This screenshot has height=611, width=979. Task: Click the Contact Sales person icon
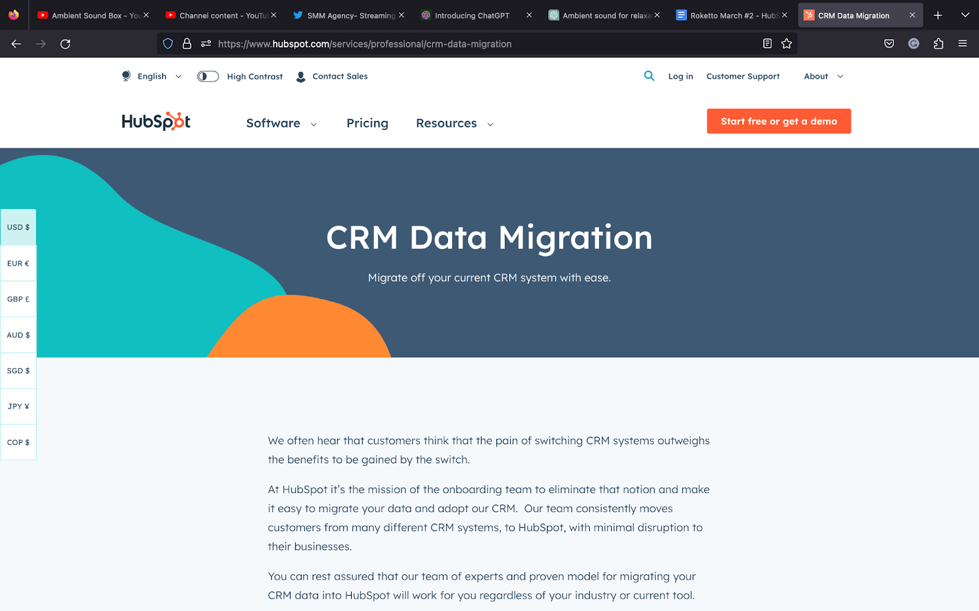click(x=301, y=76)
